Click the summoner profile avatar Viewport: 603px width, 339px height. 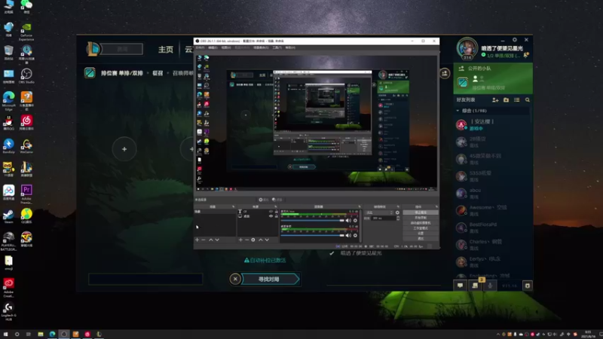coord(467,47)
